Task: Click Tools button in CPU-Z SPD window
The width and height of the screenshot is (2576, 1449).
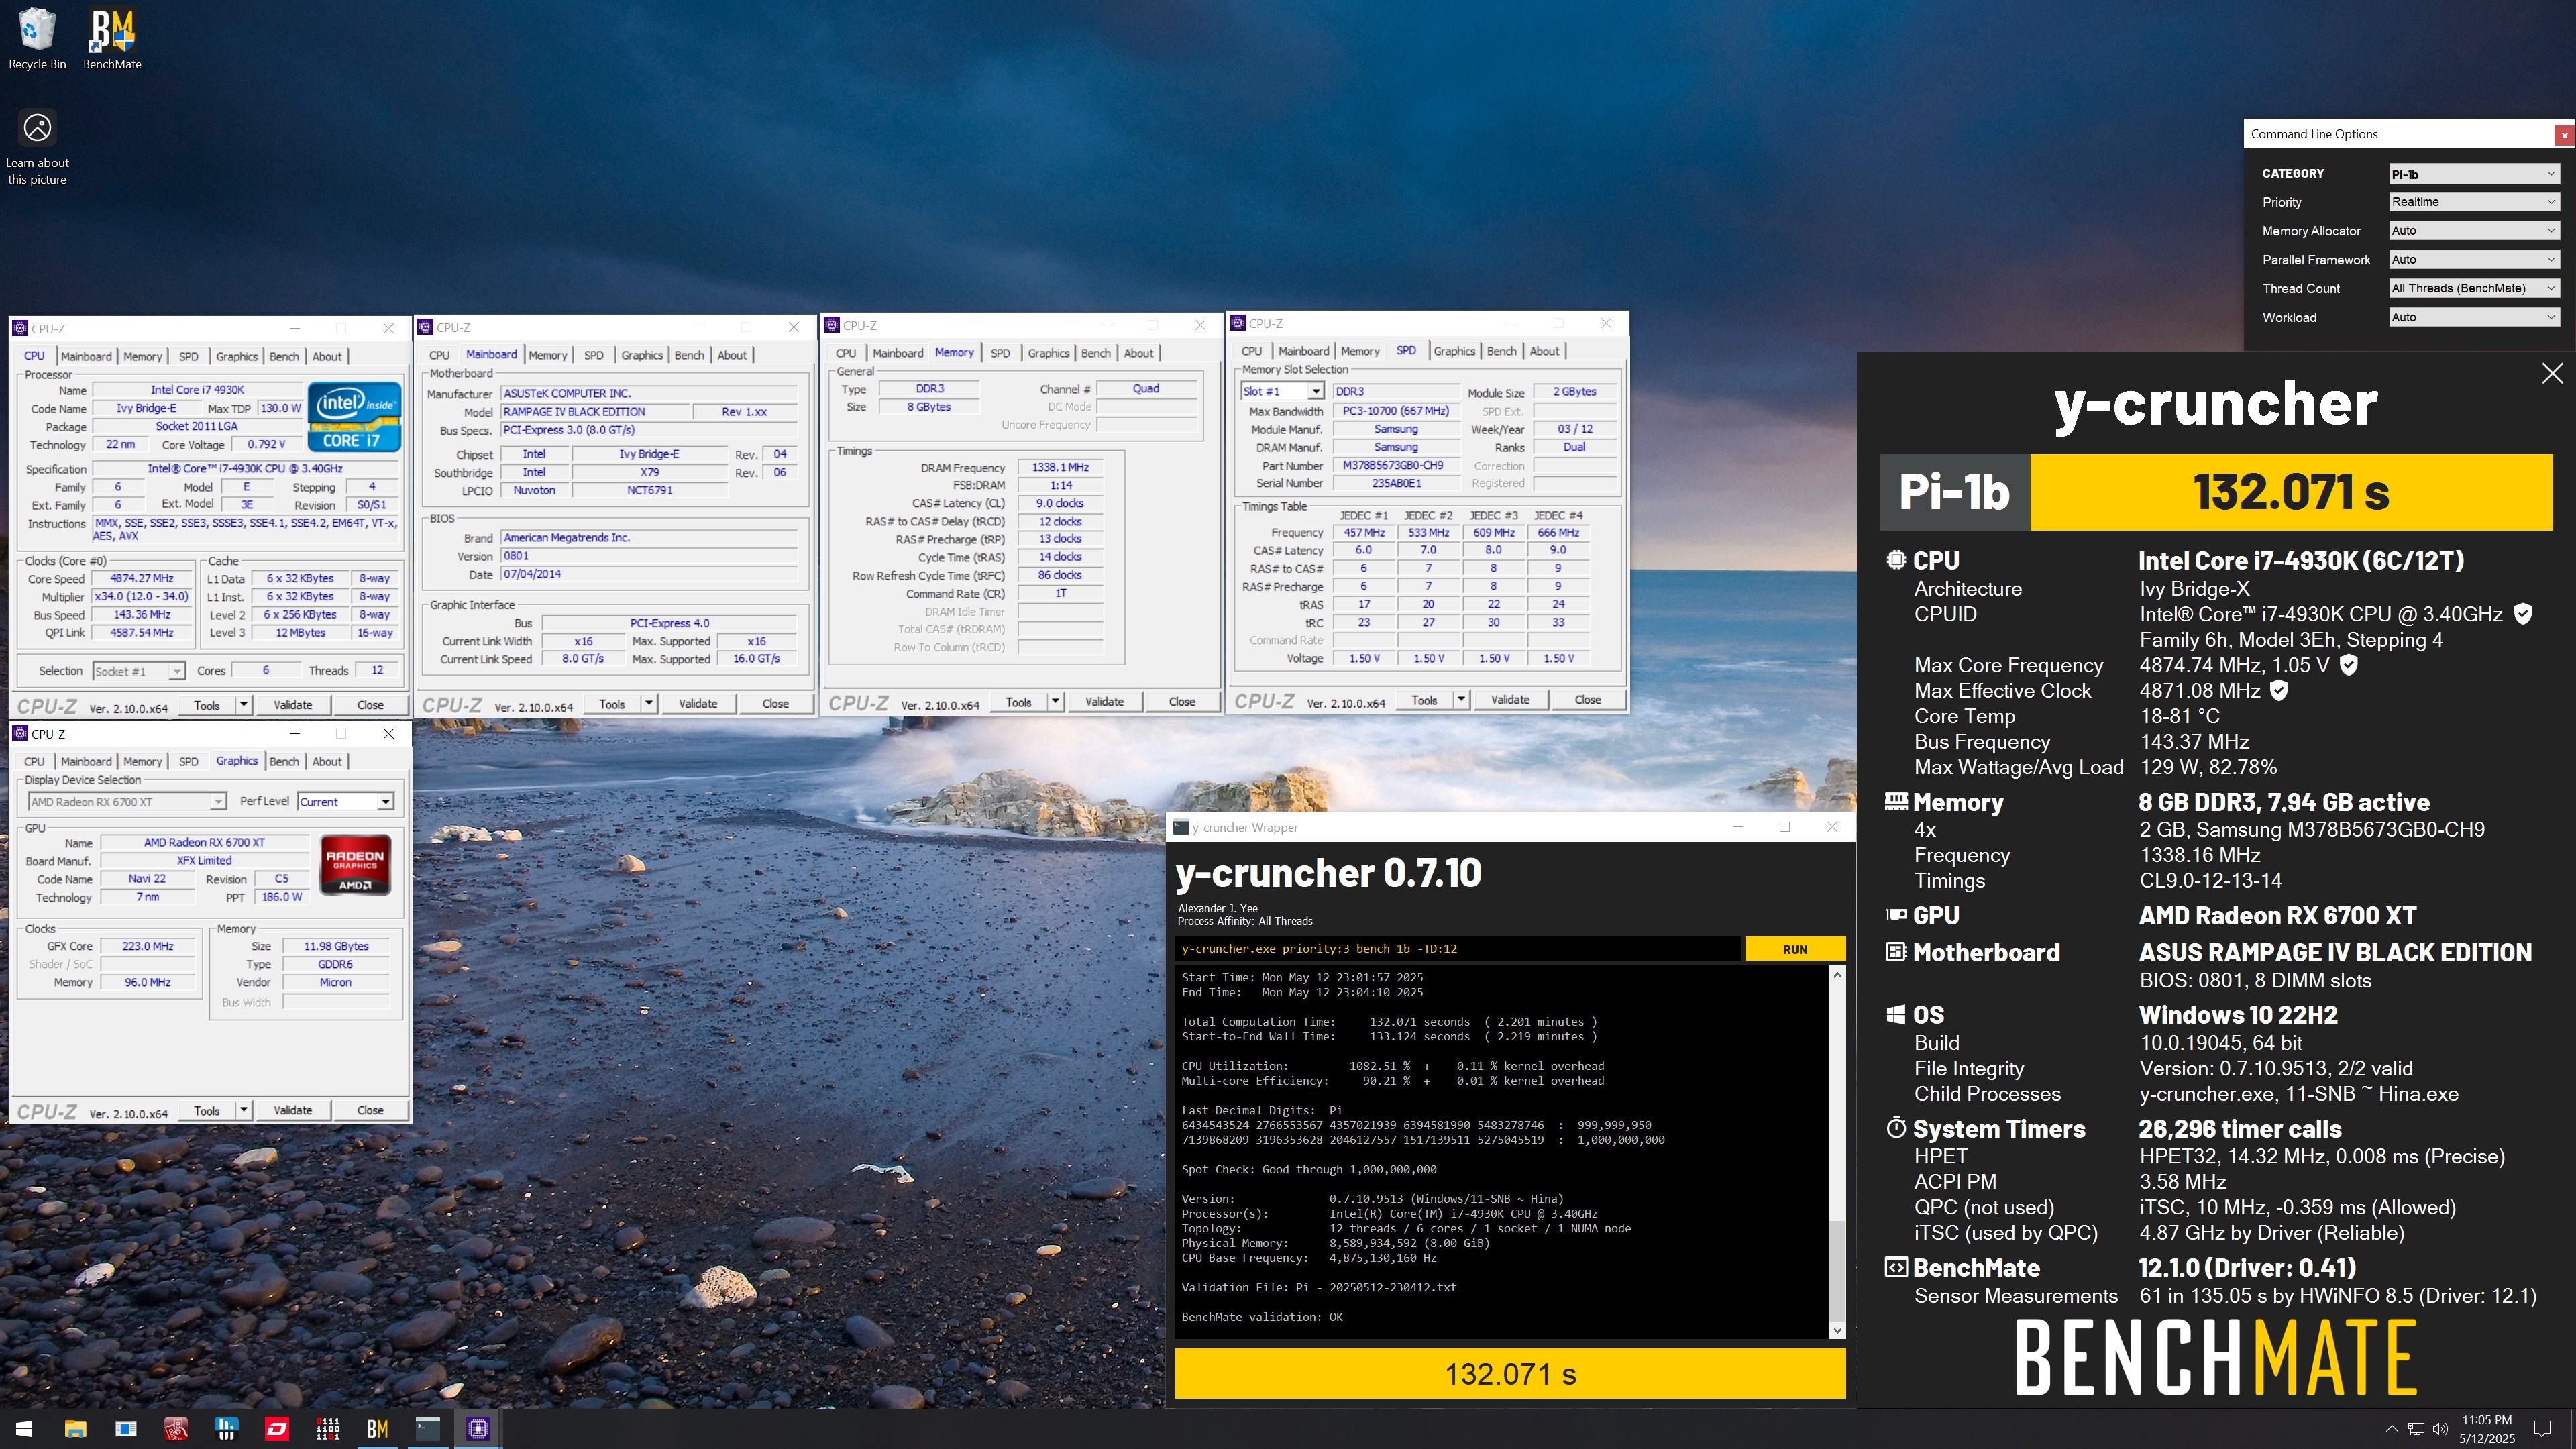Action: 1424,700
